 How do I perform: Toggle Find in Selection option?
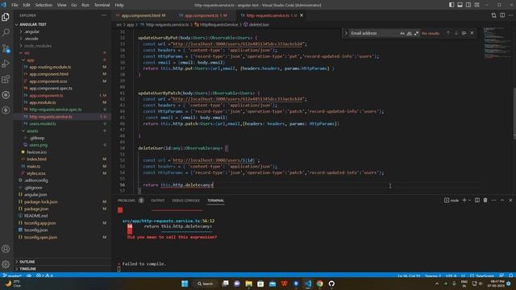(x=464, y=33)
